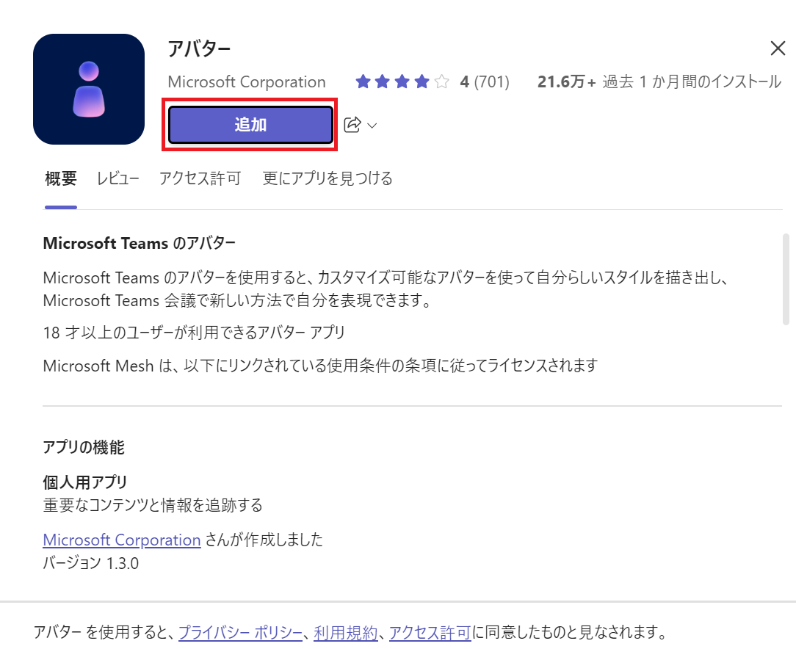Open the プライバシー ポリシー link
Image resolution: width=796 pixels, height=649 pixels.
(x=241, y=632)
